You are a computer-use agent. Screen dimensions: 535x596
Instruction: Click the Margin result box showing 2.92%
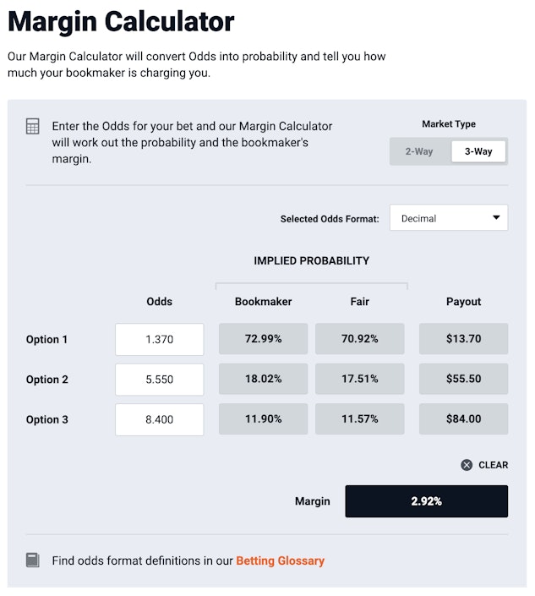(426, 501)
